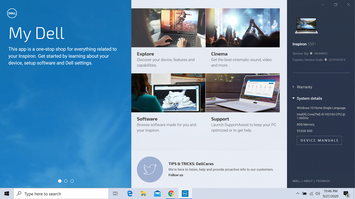355x199 pixels.
Task: Click the Dell logo in the blue panel
Action: pyautogui.click(x=12, y=13)
